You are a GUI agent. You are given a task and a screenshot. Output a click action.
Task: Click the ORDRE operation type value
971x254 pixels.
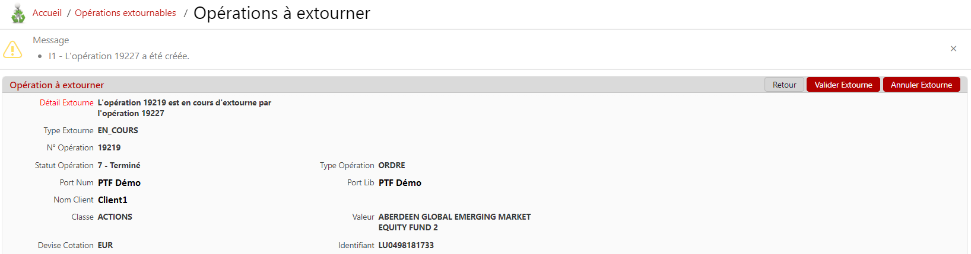(392, 166)
